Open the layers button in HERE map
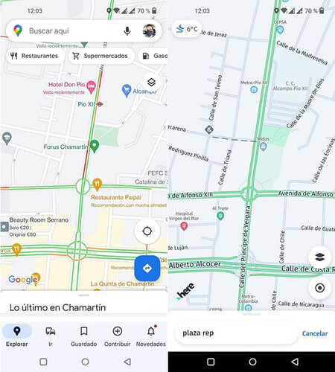335x372 pixels. (320, 257)
